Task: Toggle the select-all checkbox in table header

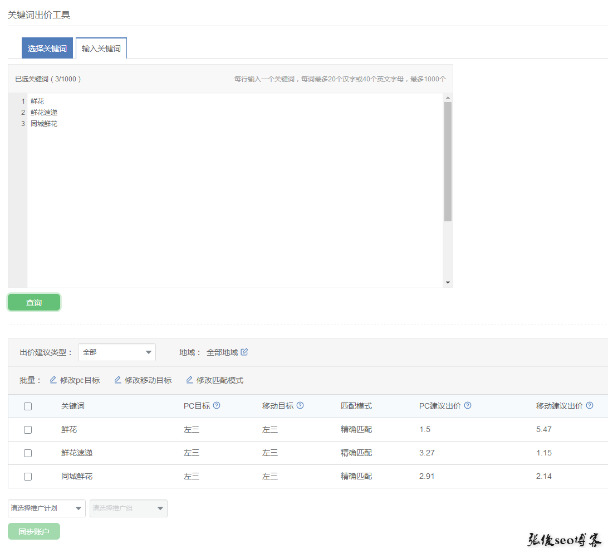Action: [x=28, y=406]
